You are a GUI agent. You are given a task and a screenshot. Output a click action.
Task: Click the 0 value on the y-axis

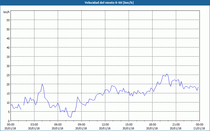[9, 121]
